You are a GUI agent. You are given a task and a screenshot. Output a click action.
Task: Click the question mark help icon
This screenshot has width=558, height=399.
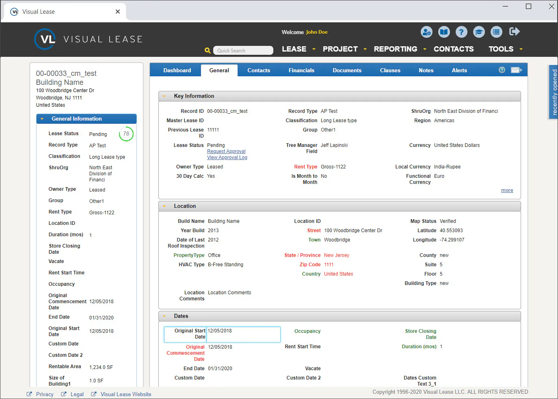tap(461, 32)
